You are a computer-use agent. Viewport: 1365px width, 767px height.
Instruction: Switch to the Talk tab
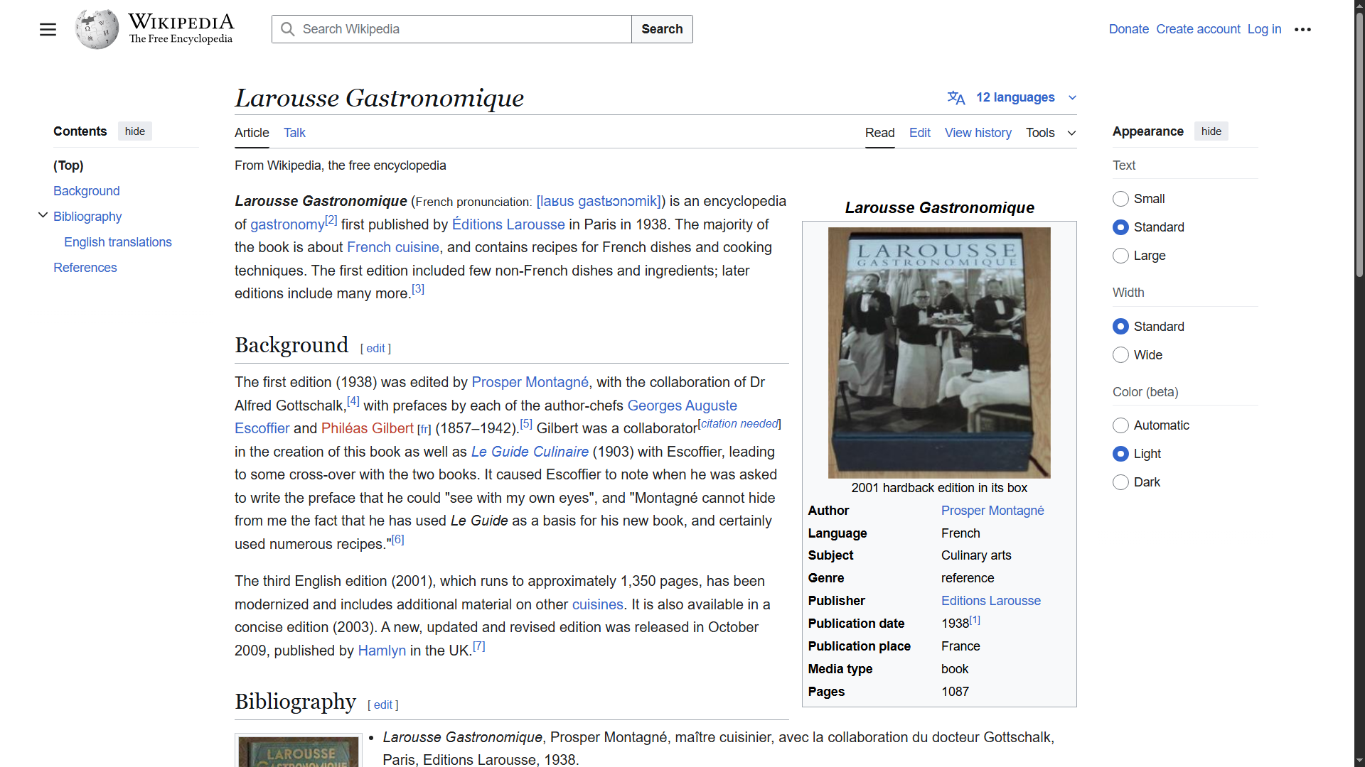coord(294,133)
